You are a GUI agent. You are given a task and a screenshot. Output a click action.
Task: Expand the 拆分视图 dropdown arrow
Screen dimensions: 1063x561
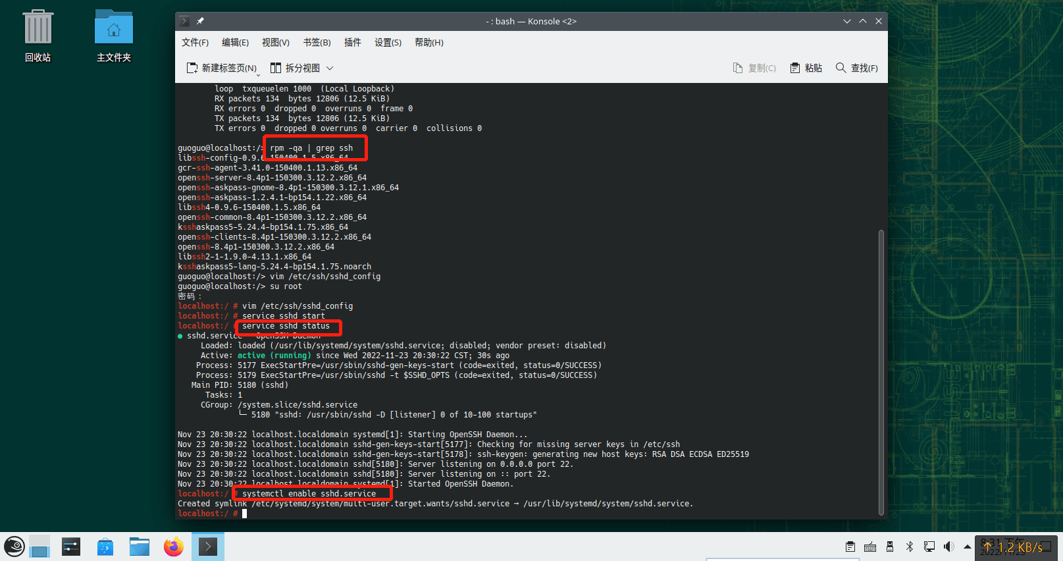click(330, 68)
